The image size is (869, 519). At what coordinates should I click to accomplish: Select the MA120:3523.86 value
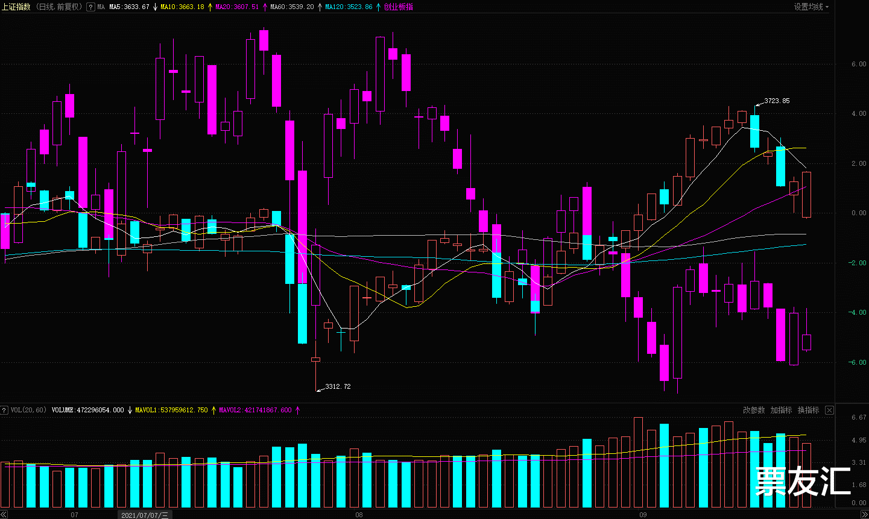349,7
